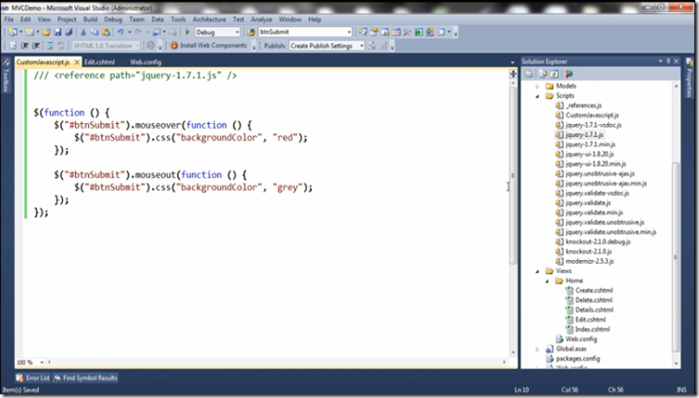Open the active files dropdown arrow in tab bar
Screen dimensions: 699x398
(x=512, y=62)
